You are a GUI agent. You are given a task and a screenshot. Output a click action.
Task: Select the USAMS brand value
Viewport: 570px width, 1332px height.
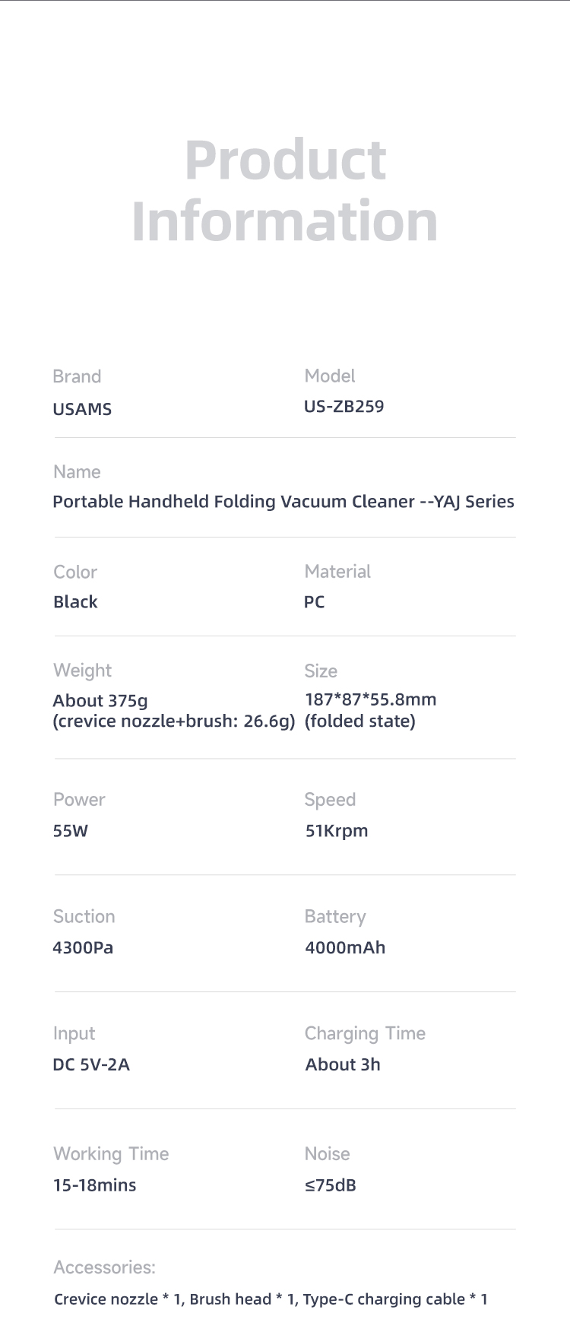[x=82, y=409]
